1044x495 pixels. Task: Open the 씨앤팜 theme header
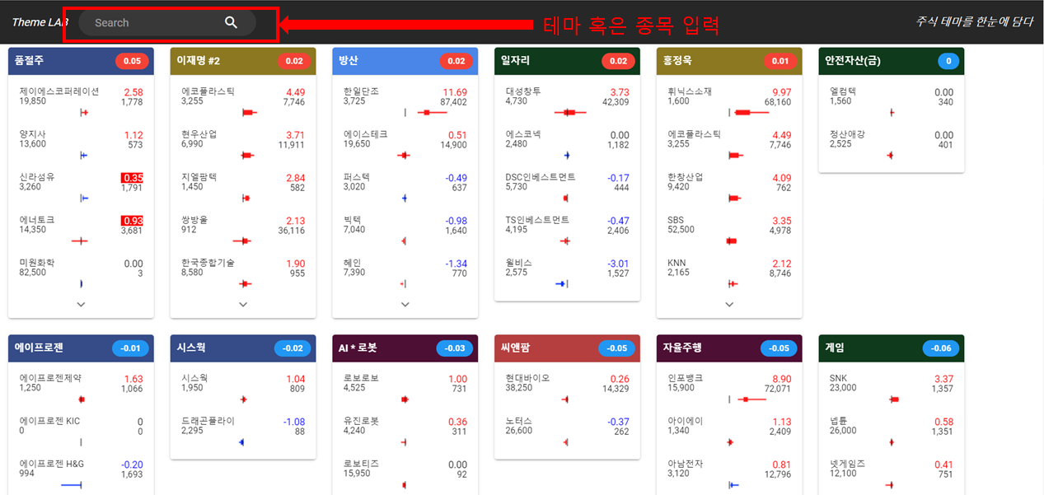(x=567, y=348)
